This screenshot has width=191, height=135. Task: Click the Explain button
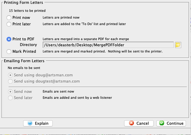[x=38, y=123]
